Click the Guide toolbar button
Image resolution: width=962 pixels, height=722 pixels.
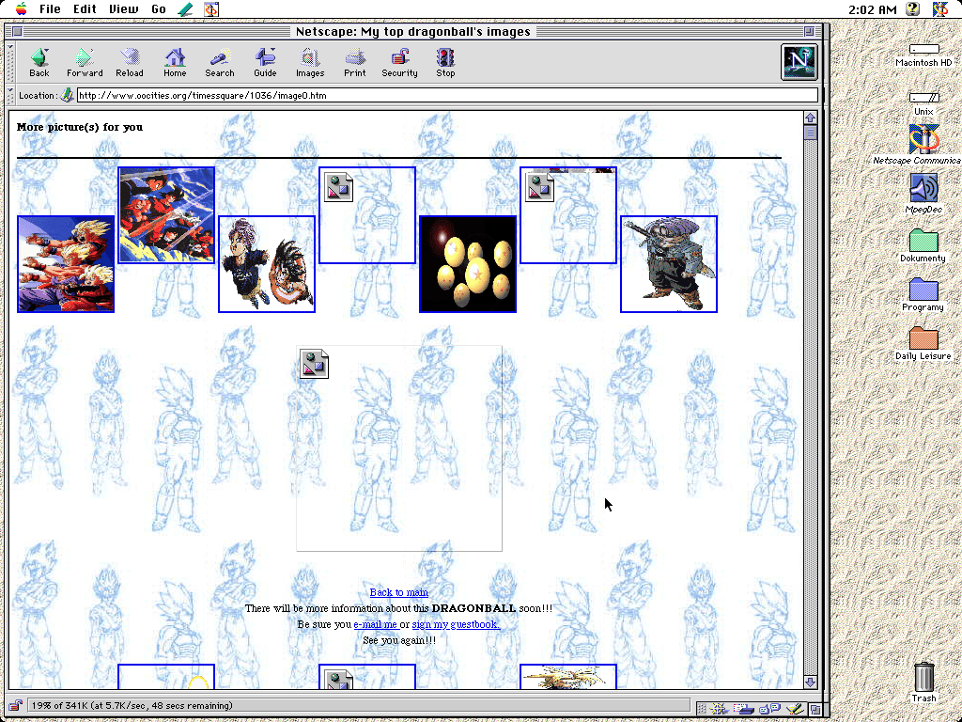[265, 62]
